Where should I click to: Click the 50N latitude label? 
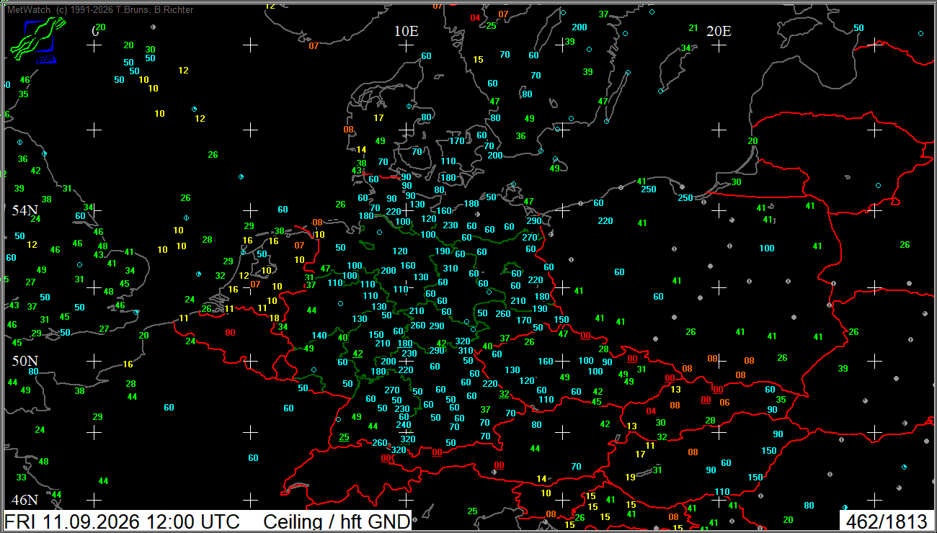pos(25,360)
